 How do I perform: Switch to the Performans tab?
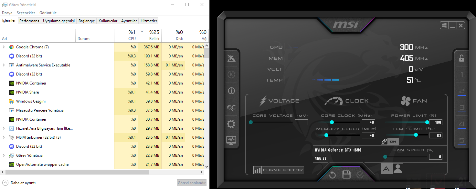29,21
